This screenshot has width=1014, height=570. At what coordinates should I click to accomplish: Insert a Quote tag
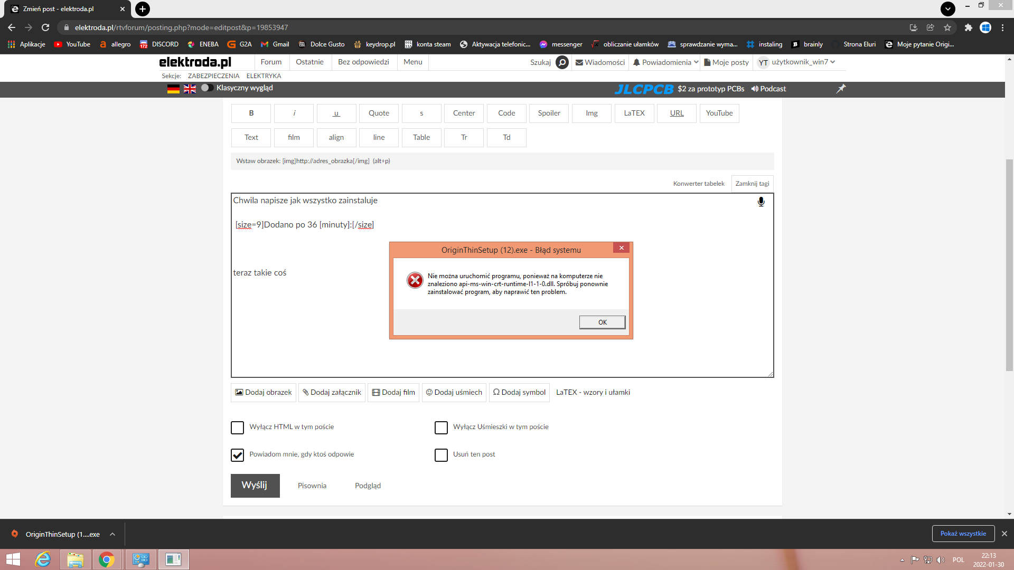pos(379,113)
